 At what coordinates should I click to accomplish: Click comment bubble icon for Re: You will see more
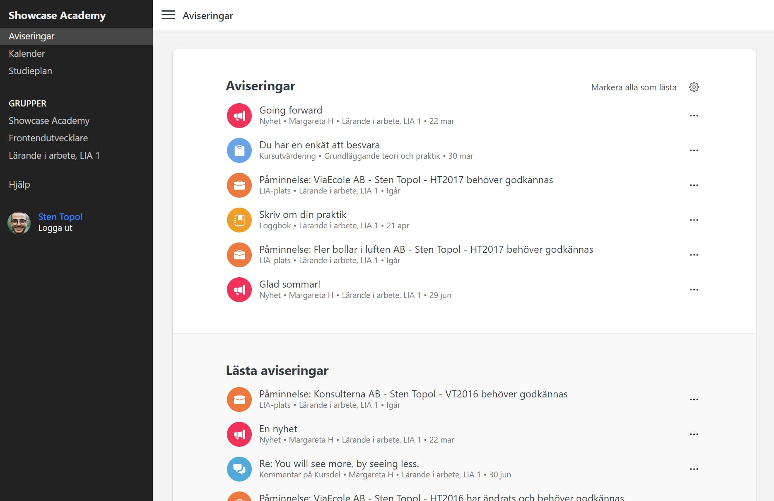[239, 469]
